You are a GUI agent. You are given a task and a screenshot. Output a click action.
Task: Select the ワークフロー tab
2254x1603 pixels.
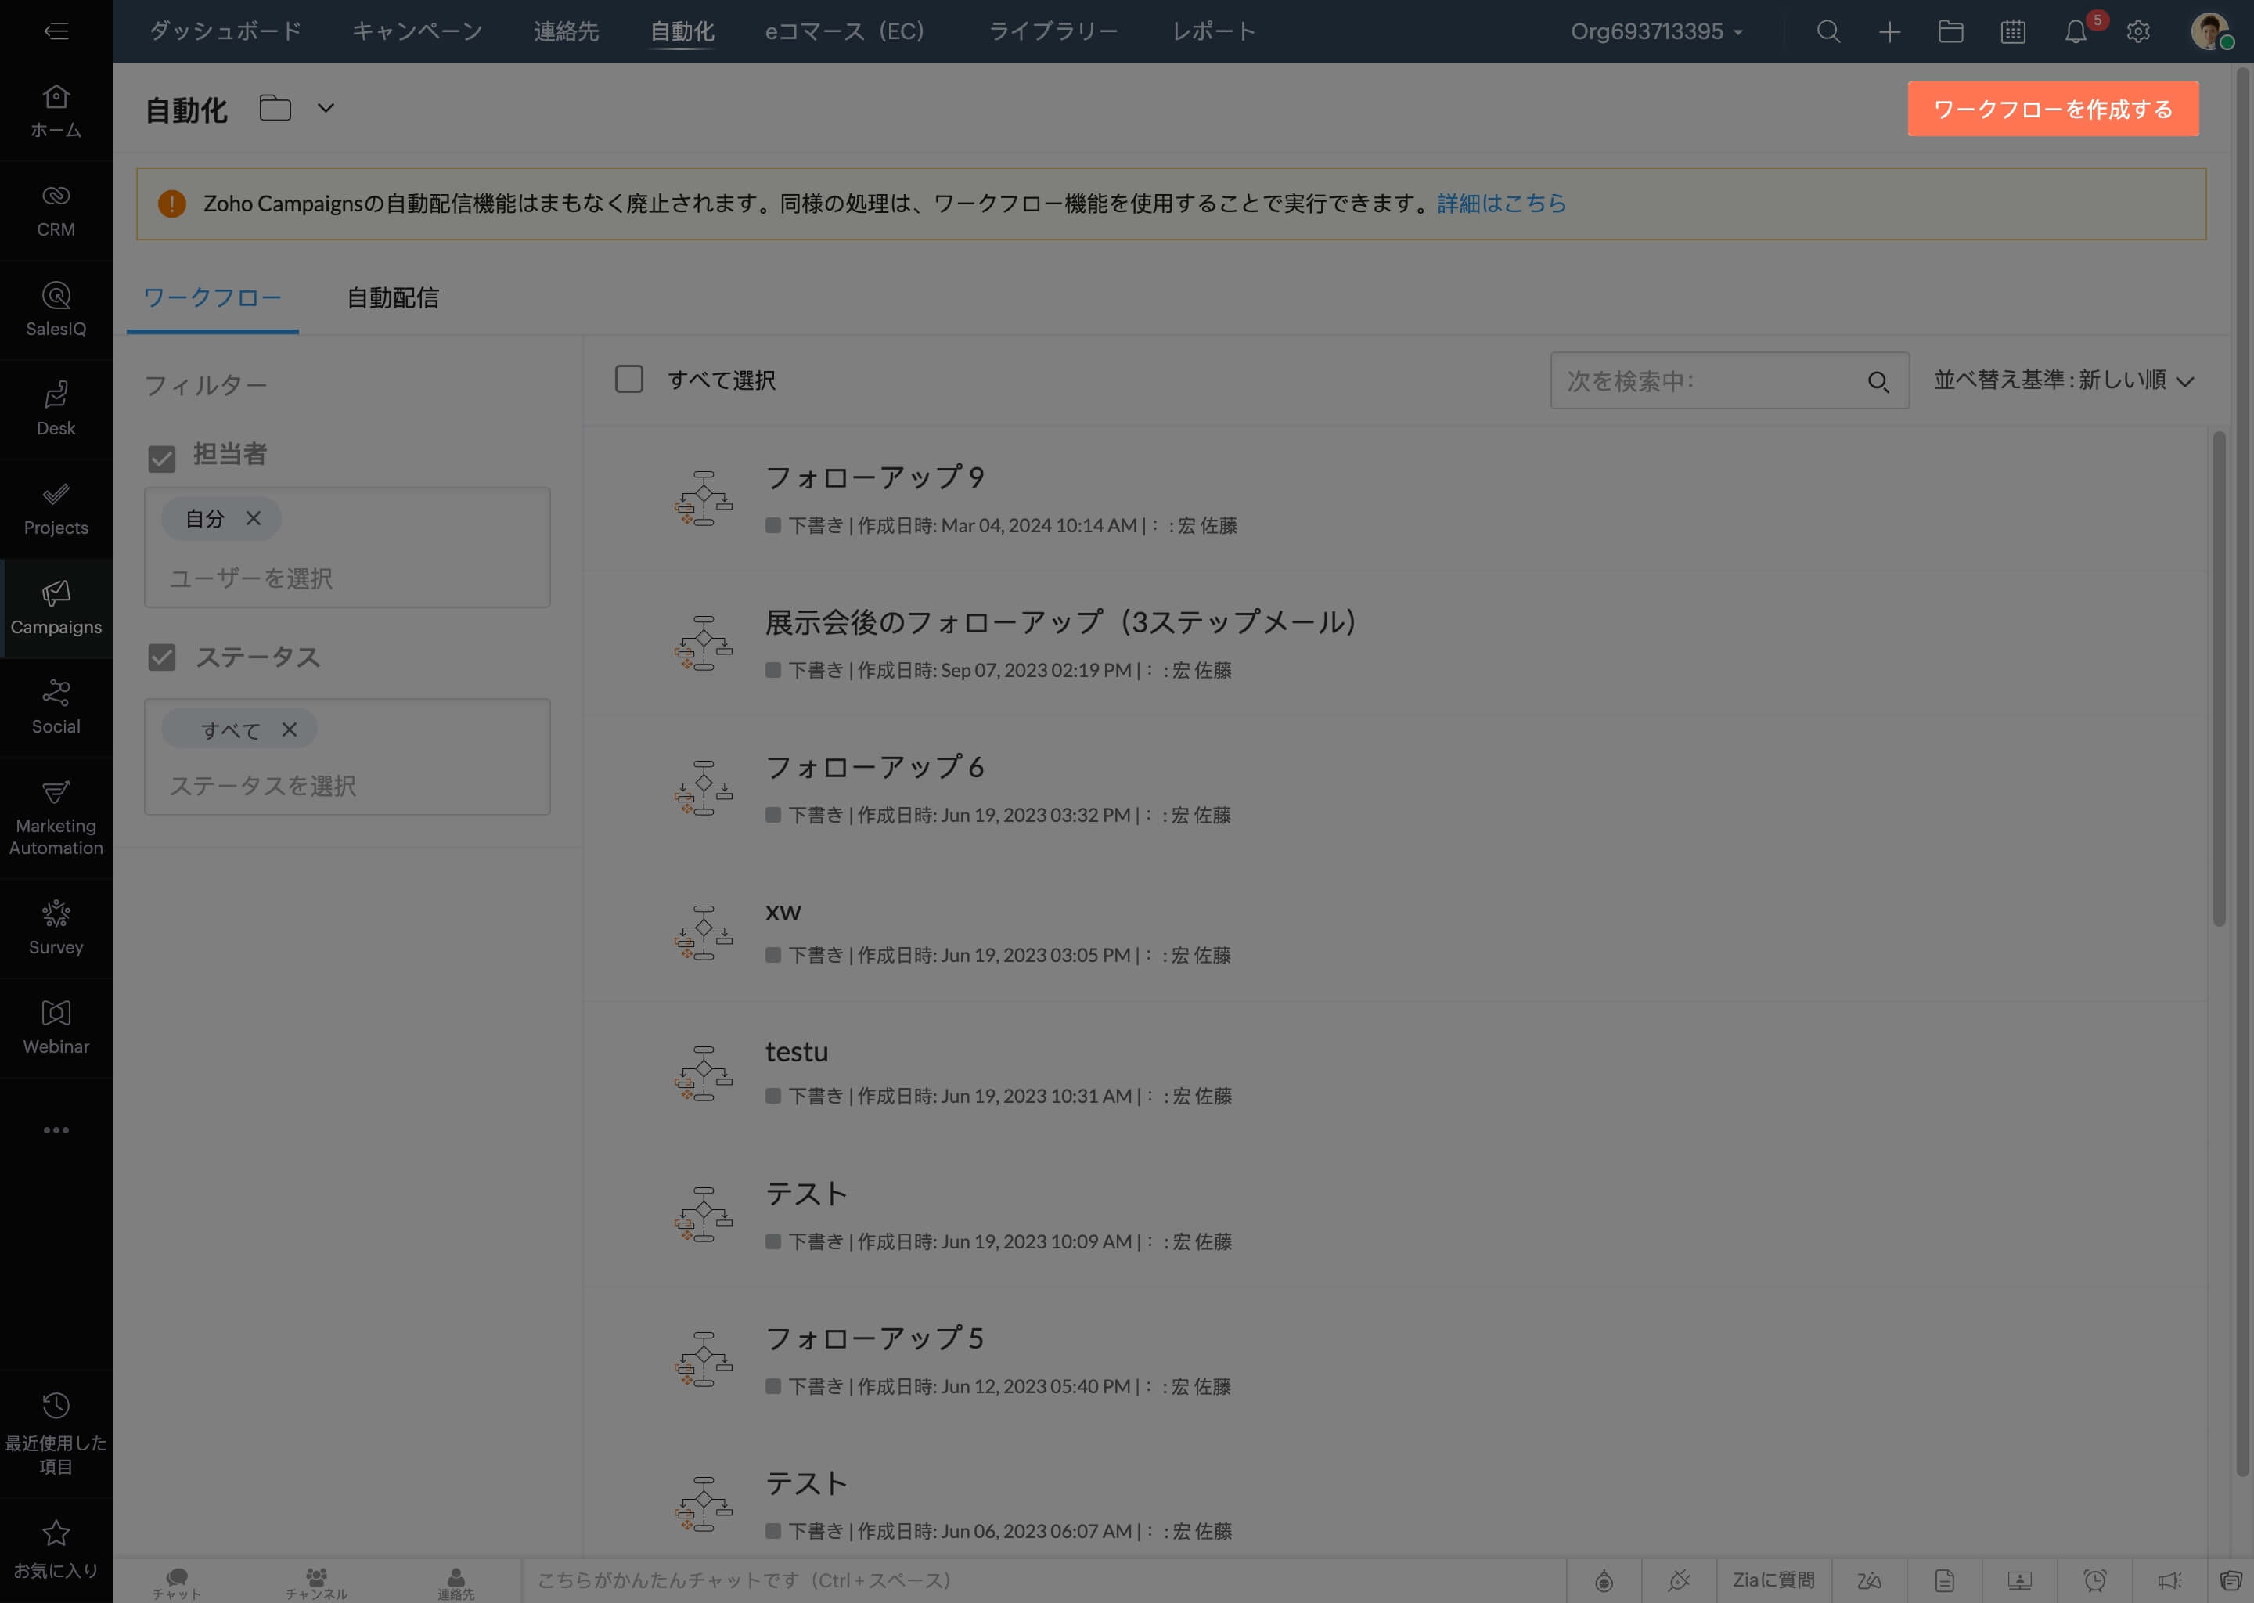(x=211, y=298)
